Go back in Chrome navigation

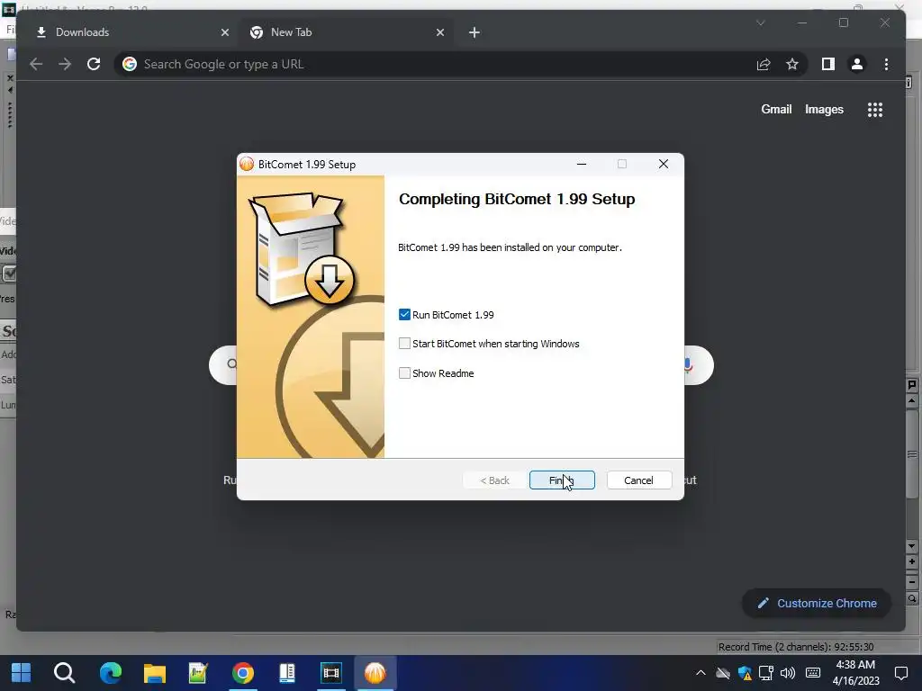pos(36,64)
